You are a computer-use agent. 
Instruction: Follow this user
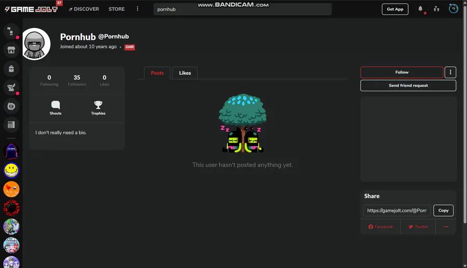(x=402, y=72)
